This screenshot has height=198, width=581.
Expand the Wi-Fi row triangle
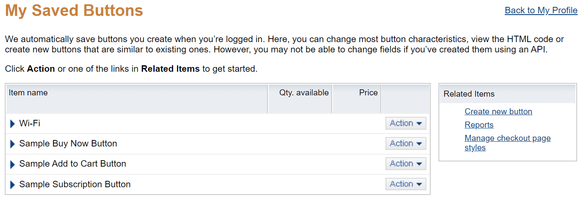(12, 124)
